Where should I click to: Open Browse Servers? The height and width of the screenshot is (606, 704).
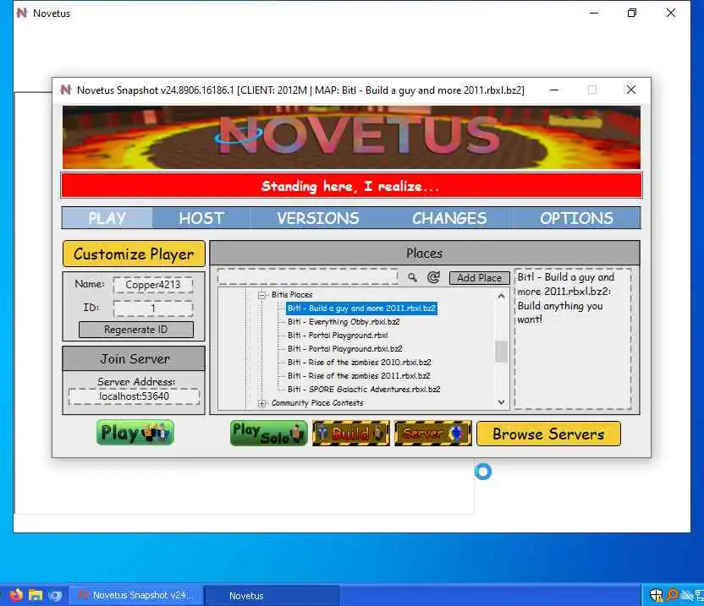(548, 434)
